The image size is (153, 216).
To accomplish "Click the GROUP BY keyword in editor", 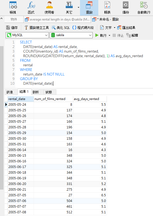I will pyautogui.click(x=29, y=79).
